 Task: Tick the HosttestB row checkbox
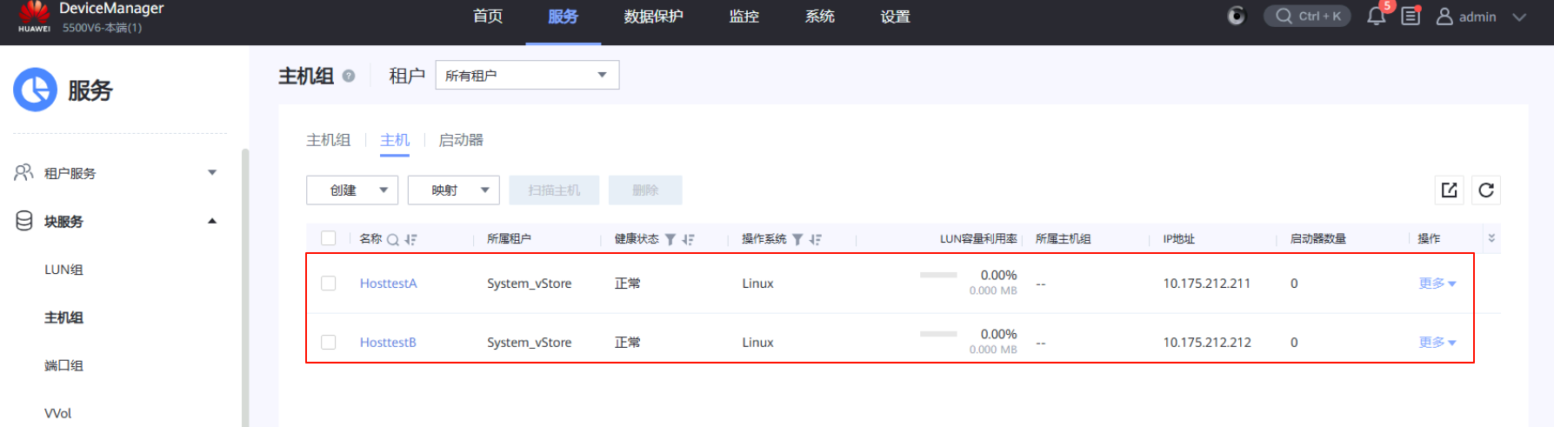click(329, 343)
